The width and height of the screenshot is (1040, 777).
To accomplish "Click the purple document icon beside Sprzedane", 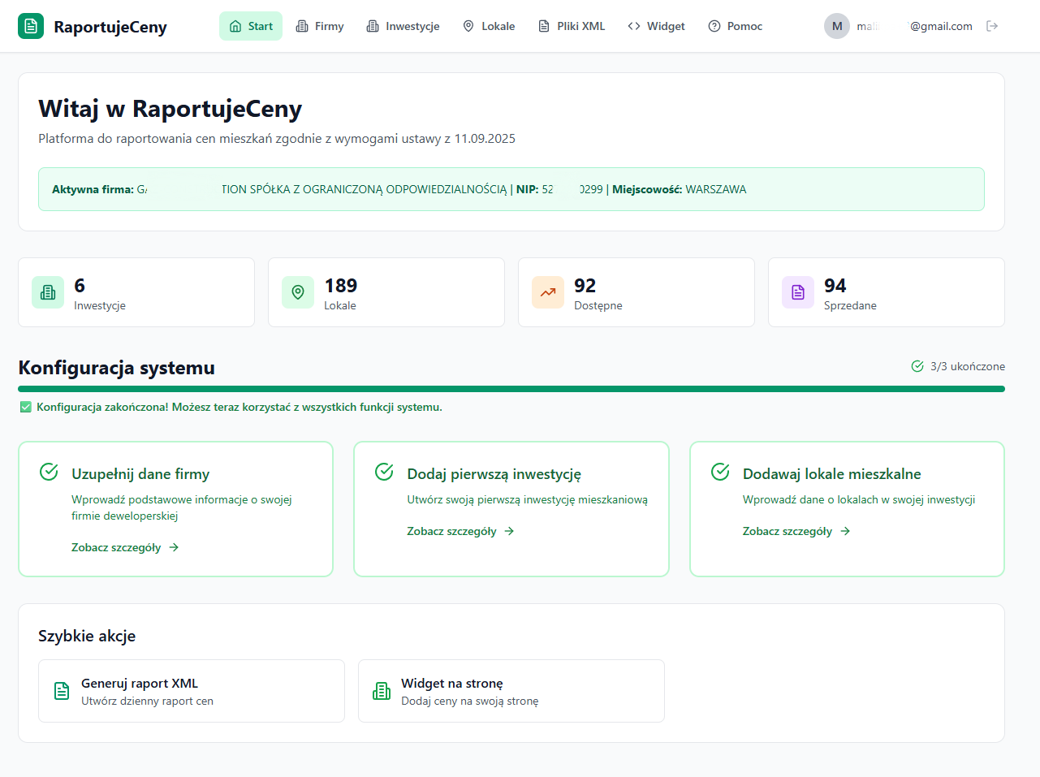I will tap(798, 292).
